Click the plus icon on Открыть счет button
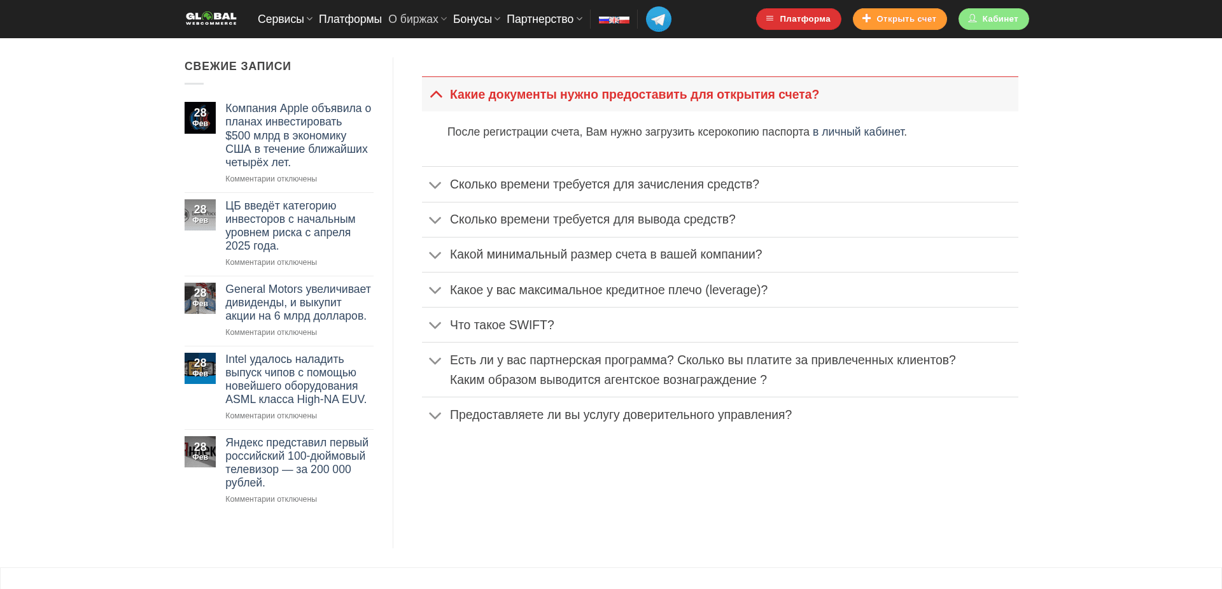 (866, 18)
